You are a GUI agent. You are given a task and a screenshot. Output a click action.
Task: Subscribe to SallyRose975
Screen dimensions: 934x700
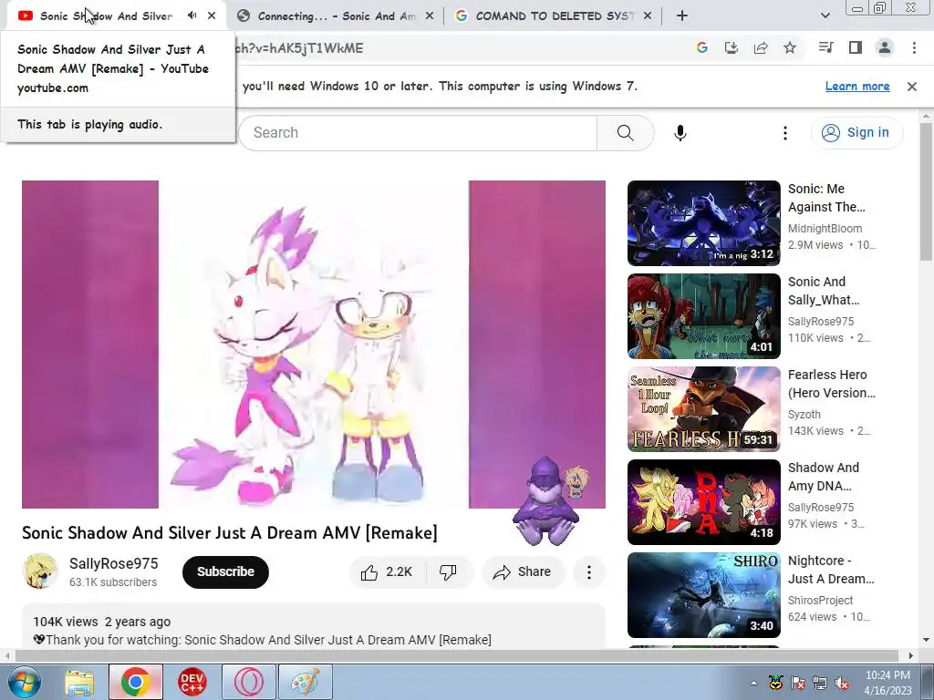[225, 572]
